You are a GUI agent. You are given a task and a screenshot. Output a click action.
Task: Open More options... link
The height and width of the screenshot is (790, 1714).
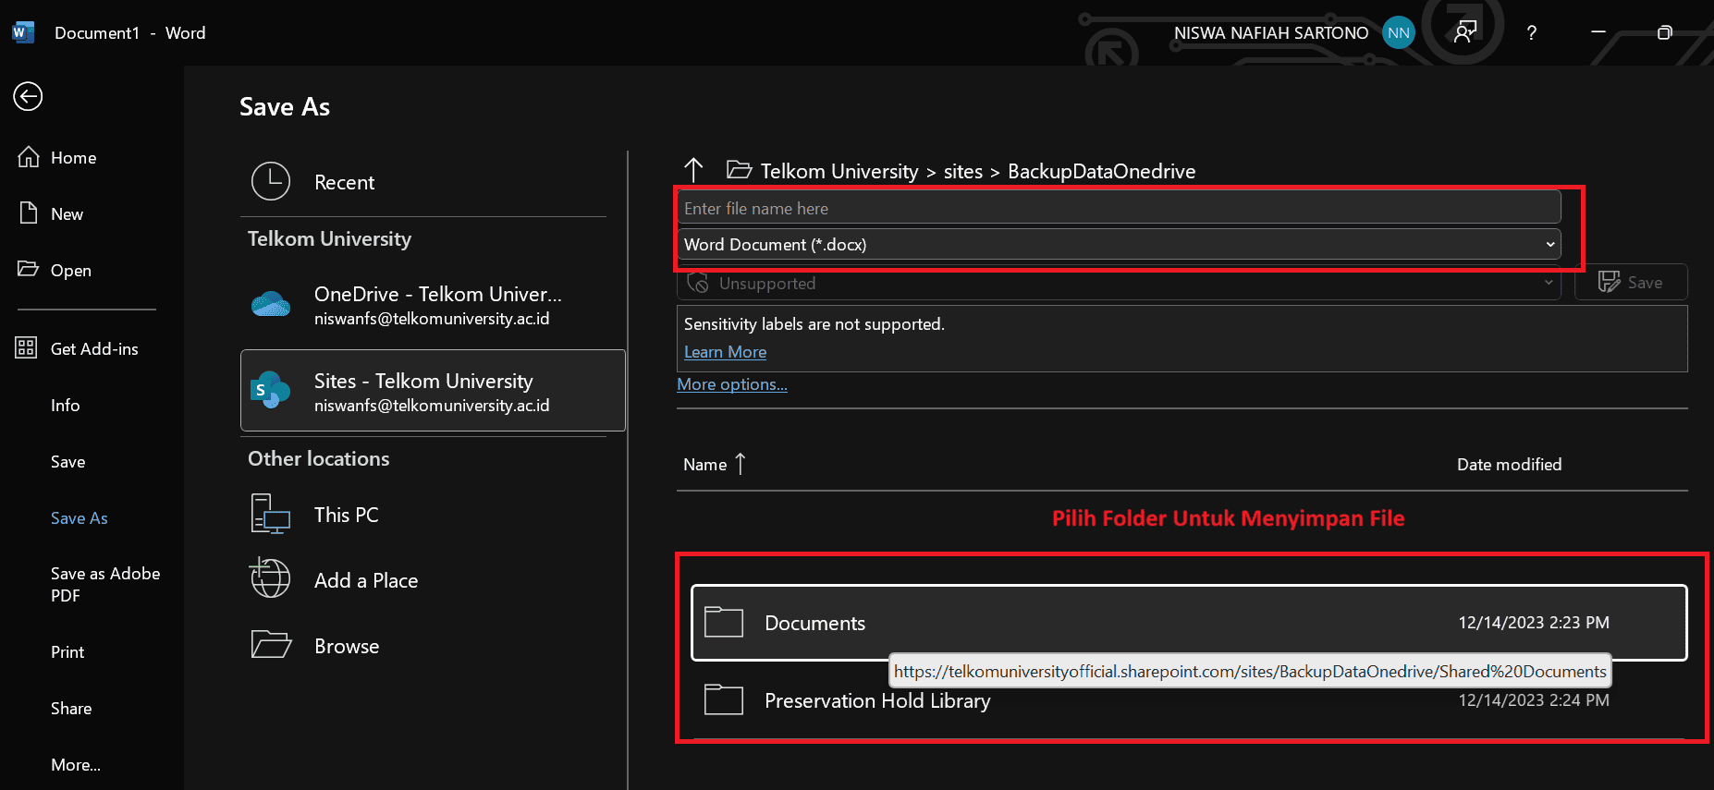pyautogui.click(x=732, y=384)
